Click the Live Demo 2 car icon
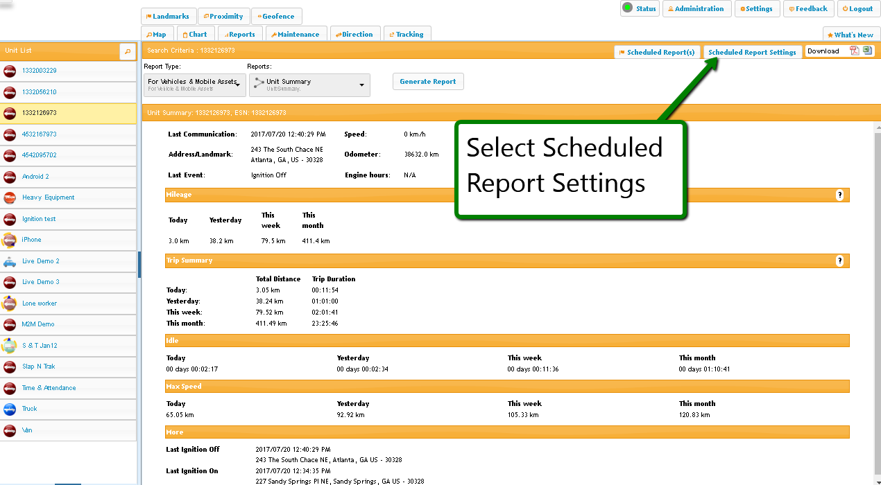 10,262
